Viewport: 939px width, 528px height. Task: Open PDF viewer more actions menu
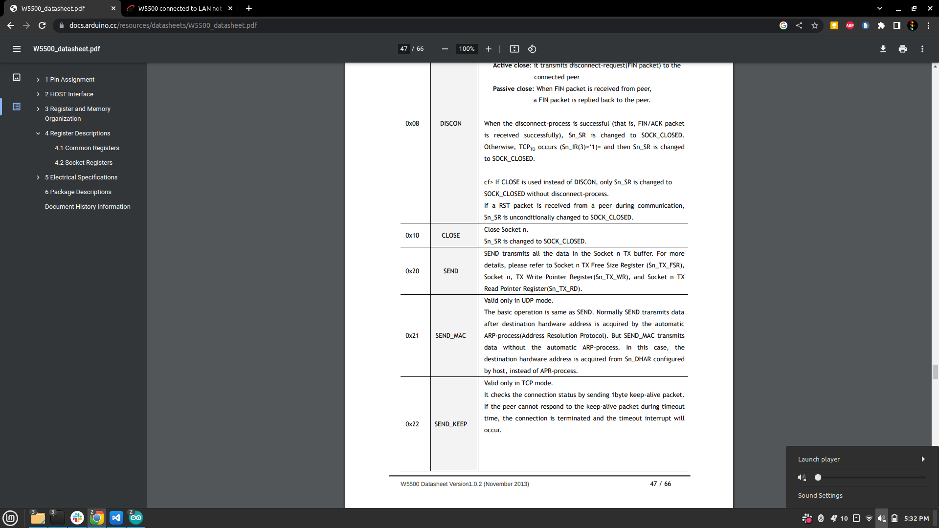[x=922, y=49]
